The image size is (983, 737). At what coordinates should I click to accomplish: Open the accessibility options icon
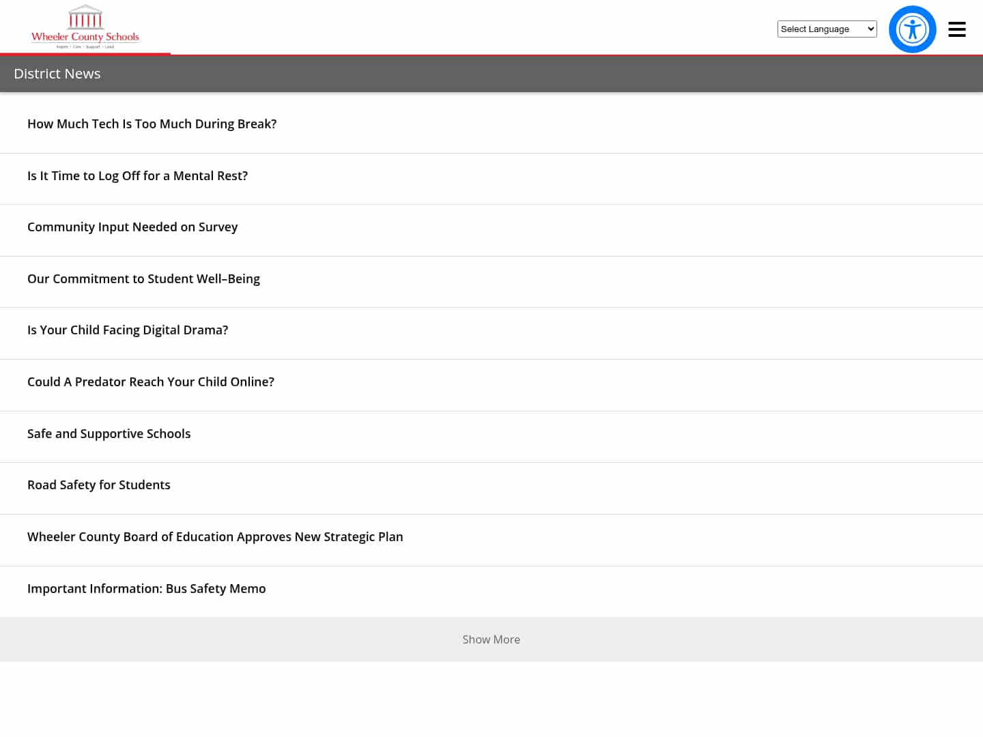912,29
